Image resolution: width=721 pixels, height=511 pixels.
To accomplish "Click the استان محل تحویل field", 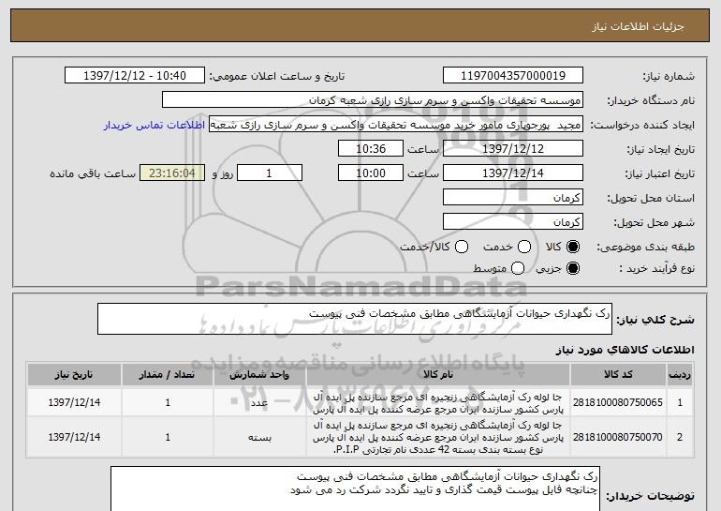I will click(513, 198).
